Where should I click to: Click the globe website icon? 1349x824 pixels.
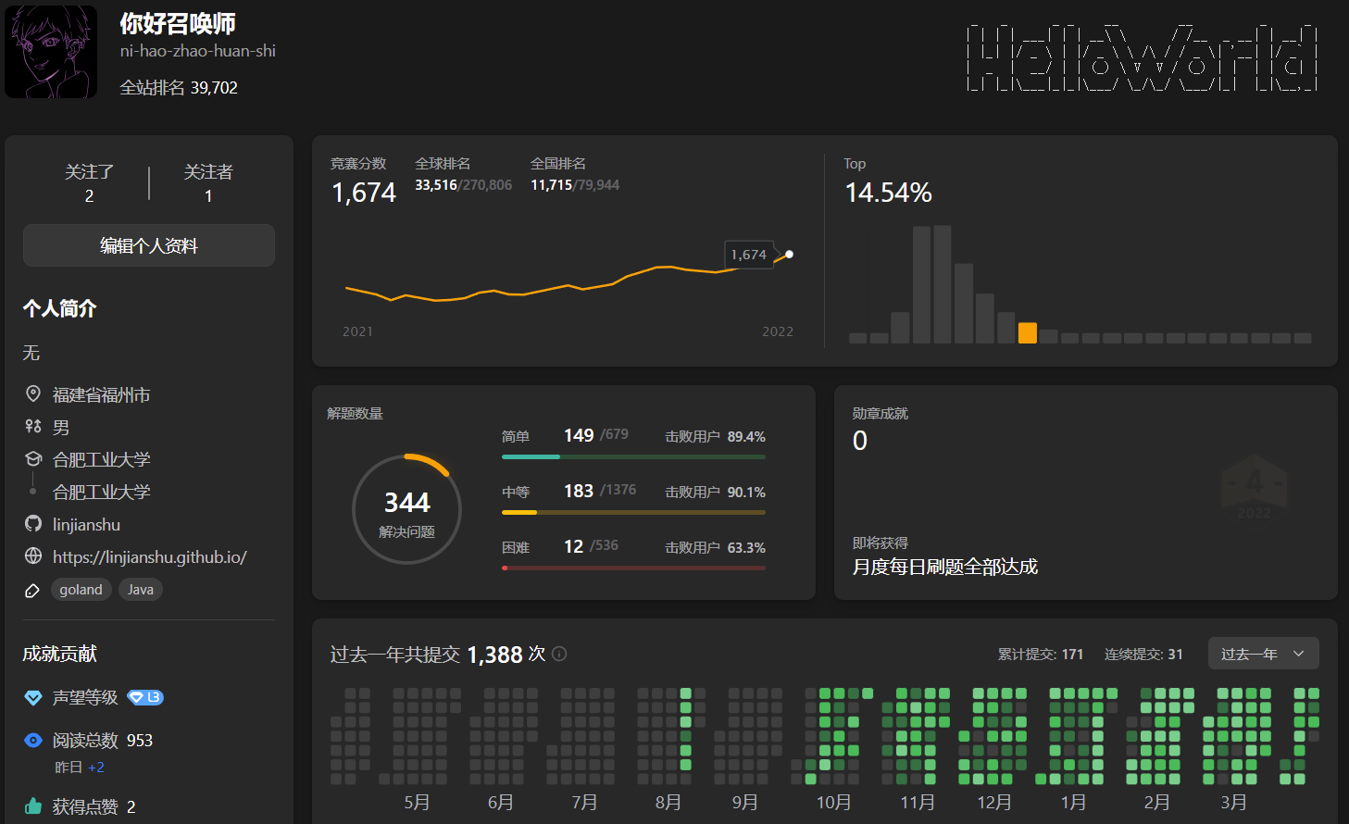[33, 556]
